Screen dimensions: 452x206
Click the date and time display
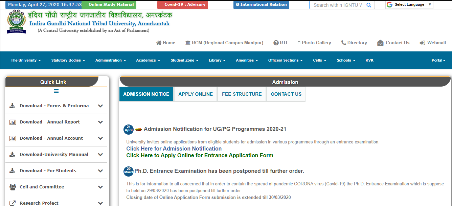point(45,5)
